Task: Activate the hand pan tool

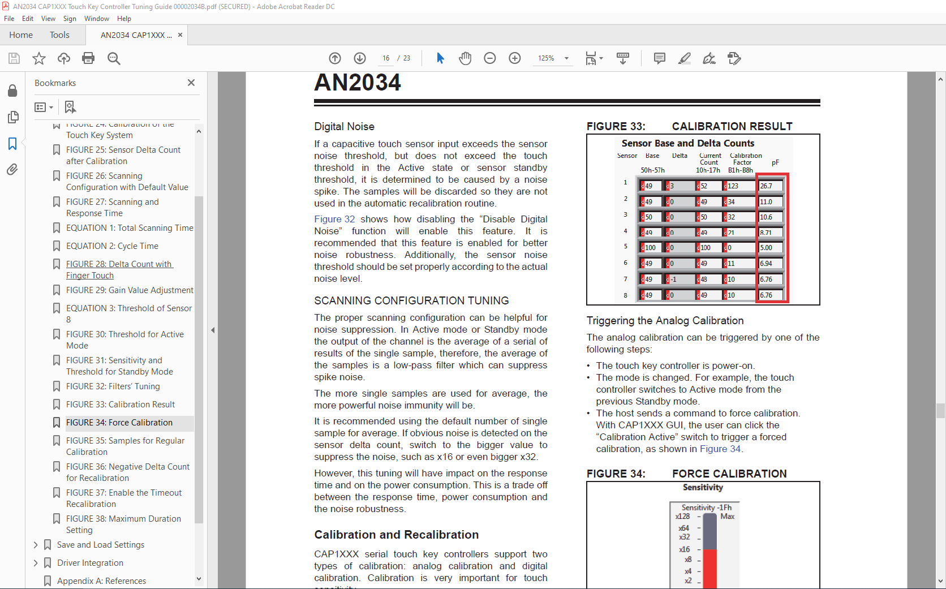Action: coord(465,58)
